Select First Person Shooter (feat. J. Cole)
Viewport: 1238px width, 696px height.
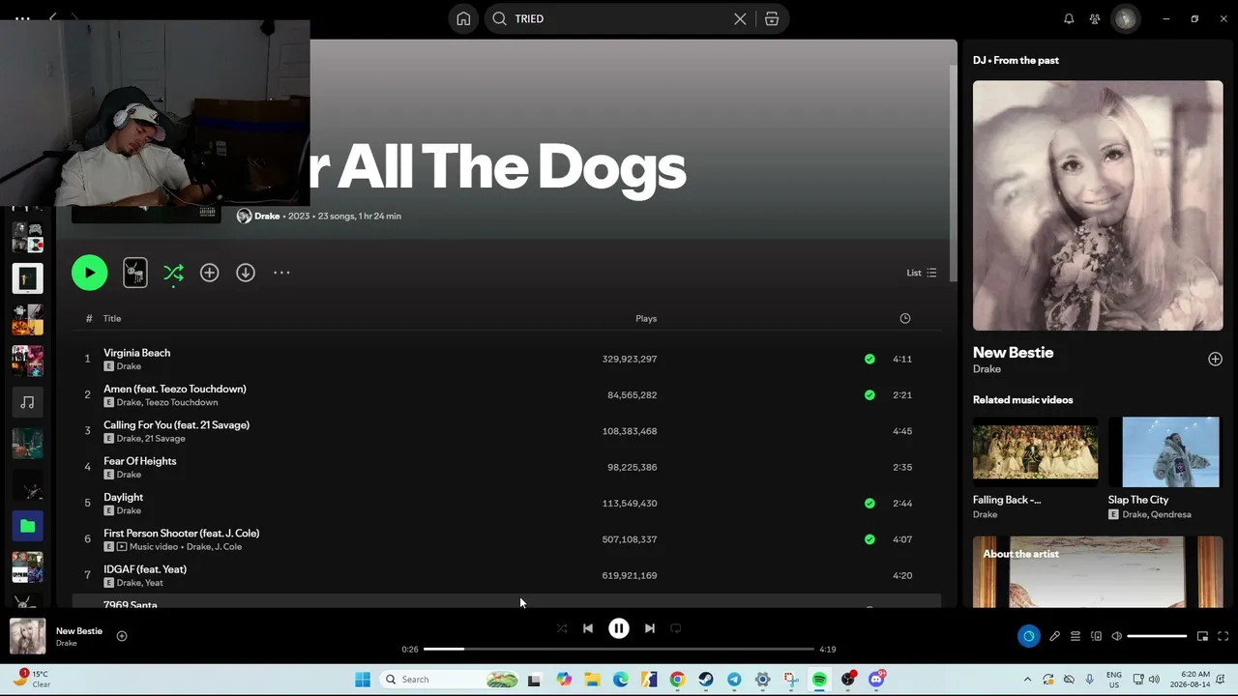pyautogui.click(x=506, y=539)
